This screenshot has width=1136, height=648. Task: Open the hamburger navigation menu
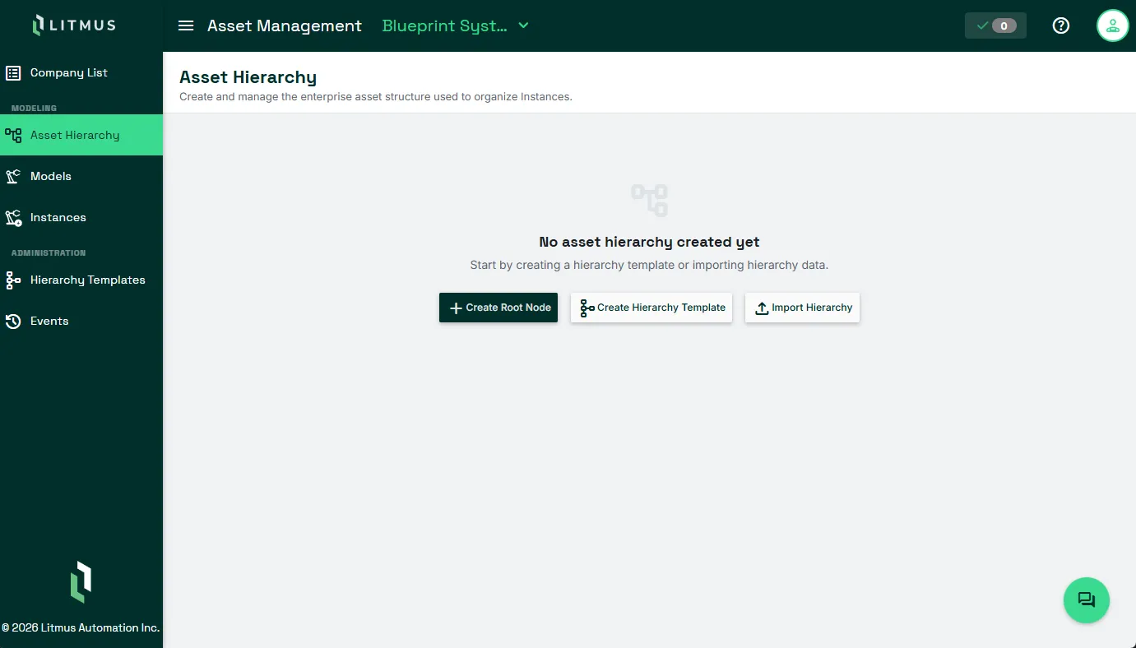pyautogui.click(x=186, y=25)
